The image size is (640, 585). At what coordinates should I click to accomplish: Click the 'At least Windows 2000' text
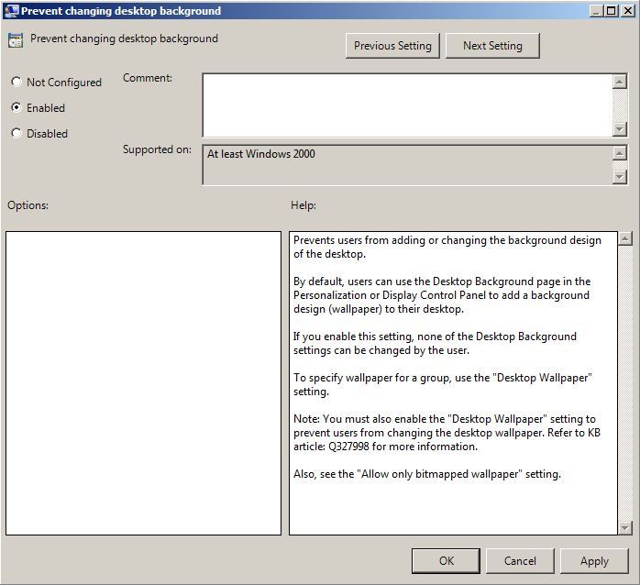click(260, 154)
